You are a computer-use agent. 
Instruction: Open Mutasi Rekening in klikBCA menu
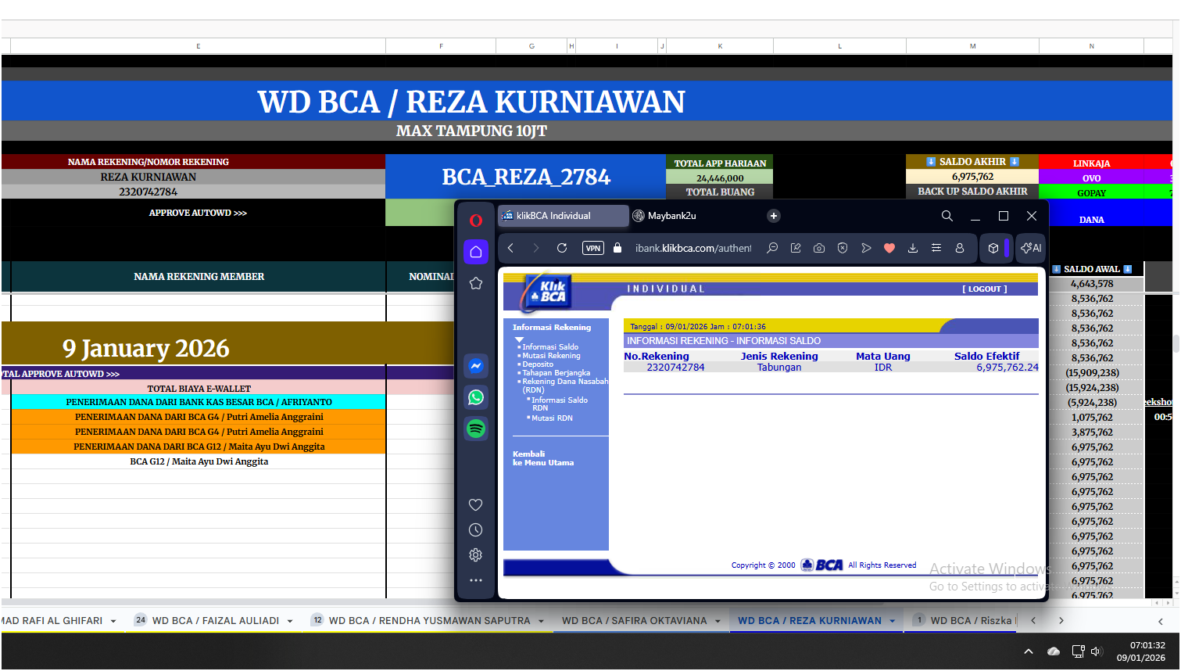(x=551, y=356)
